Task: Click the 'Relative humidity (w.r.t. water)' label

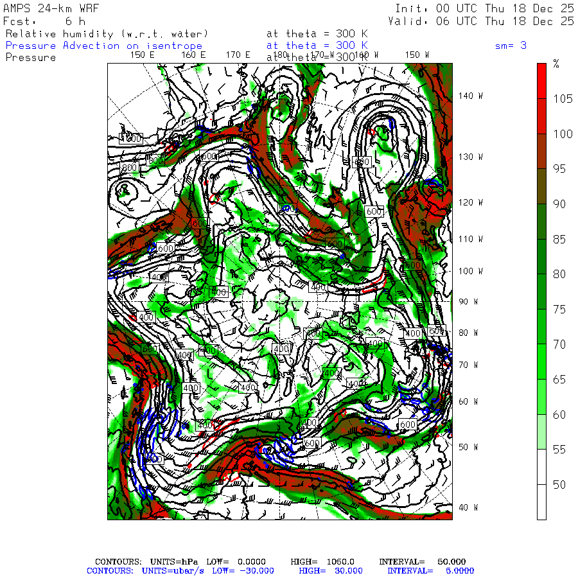Action: (107, 34)
